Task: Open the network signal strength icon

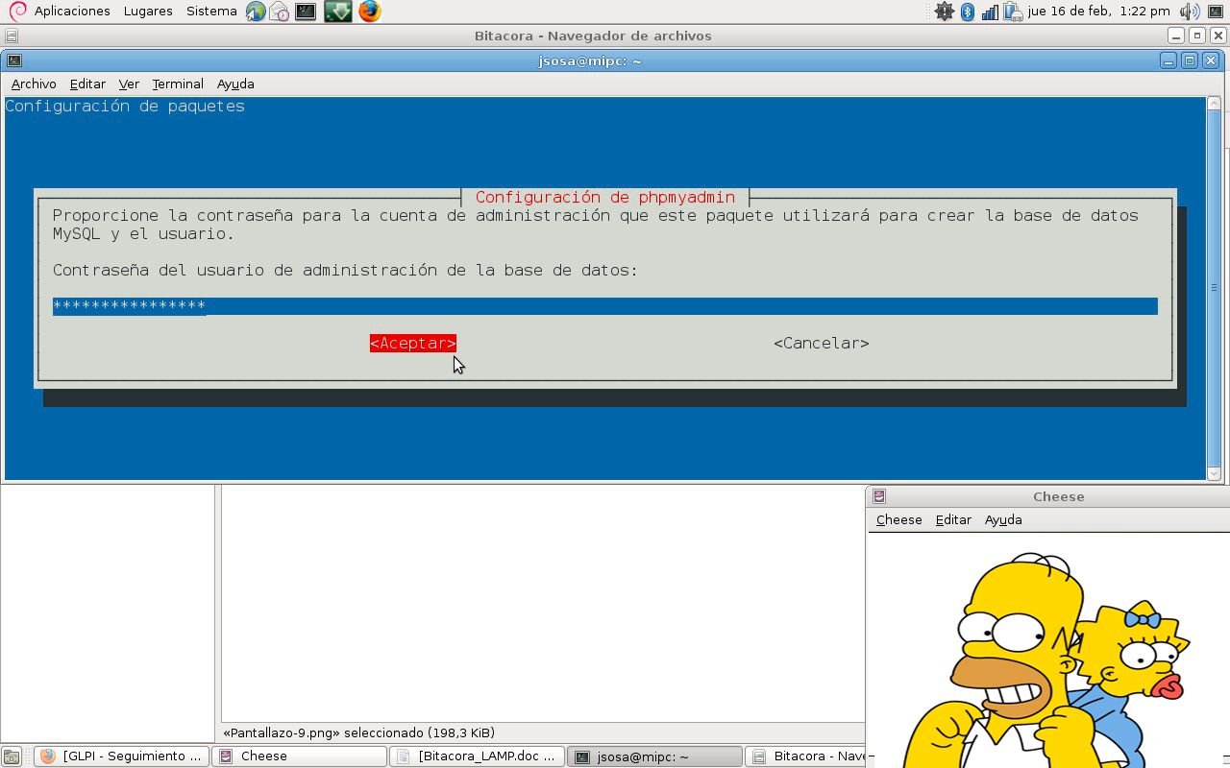Action: tap(990, 12)
